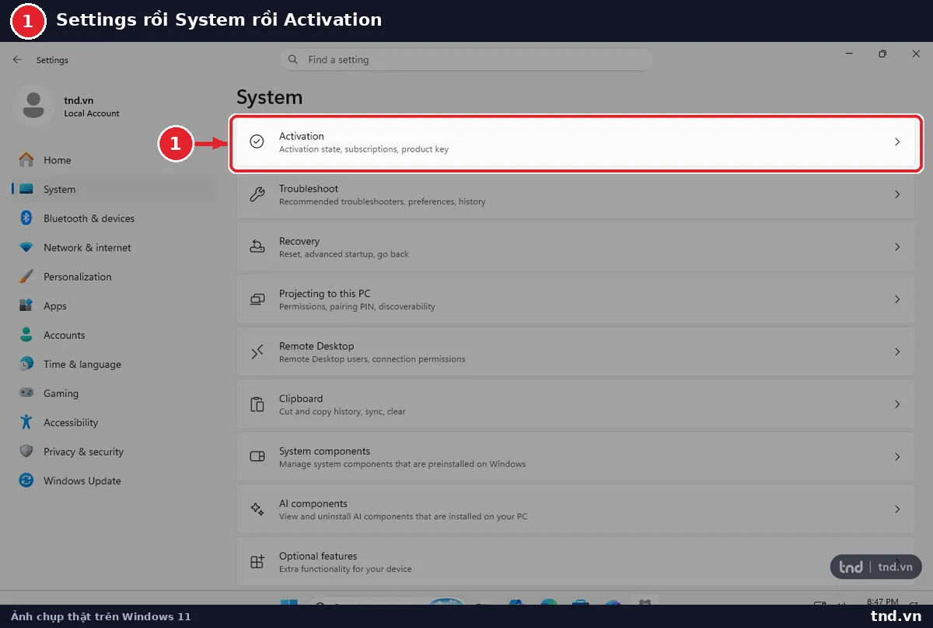Screen dimensions: 933x628
Task: Expand Recovery with its chevron
Action: point(897,247)
